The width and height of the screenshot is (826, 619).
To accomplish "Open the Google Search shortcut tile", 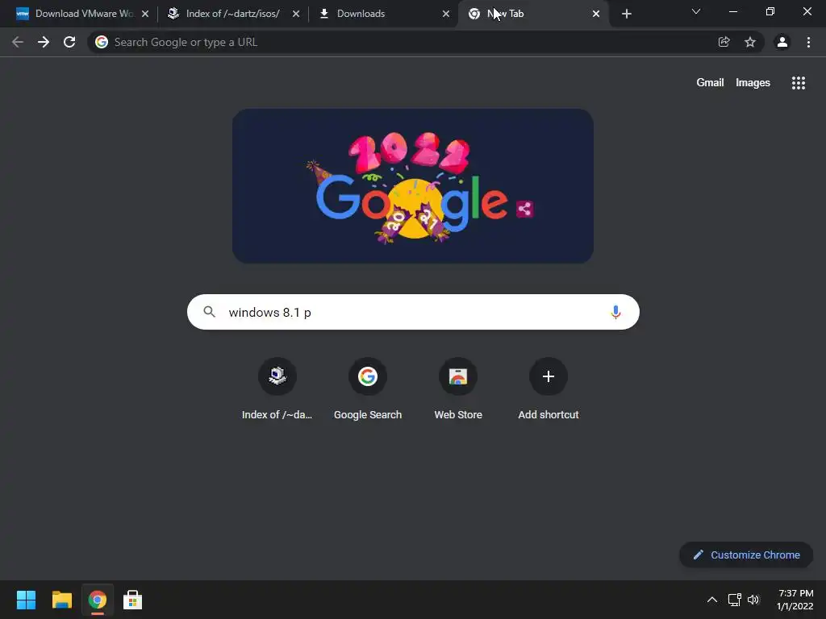I will pyautogui.click(x=368, y=388).
